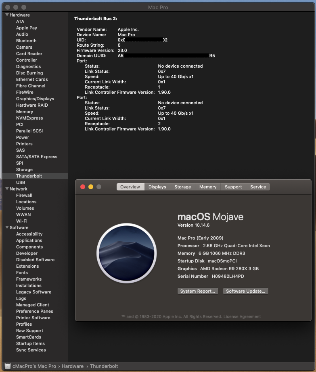Collapse the Software section triangle
The width and height of the screenshot is (316, 372).
[x=7, y=227]
